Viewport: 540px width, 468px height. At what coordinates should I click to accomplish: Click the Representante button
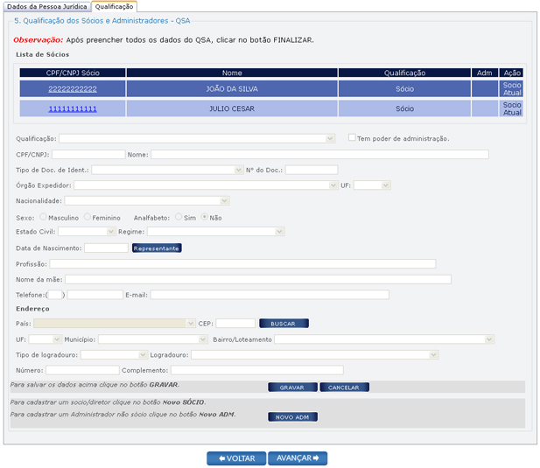(x=157, y=248)
